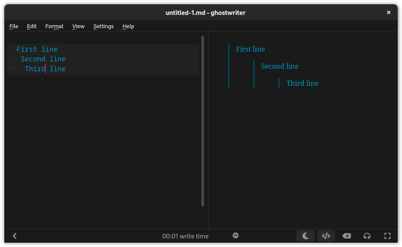Open the Edit menu
402x247 pixels.
32,26
